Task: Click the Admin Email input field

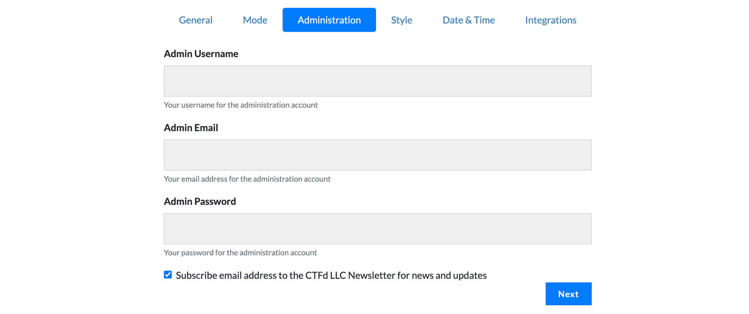Action: pos(377,155)
